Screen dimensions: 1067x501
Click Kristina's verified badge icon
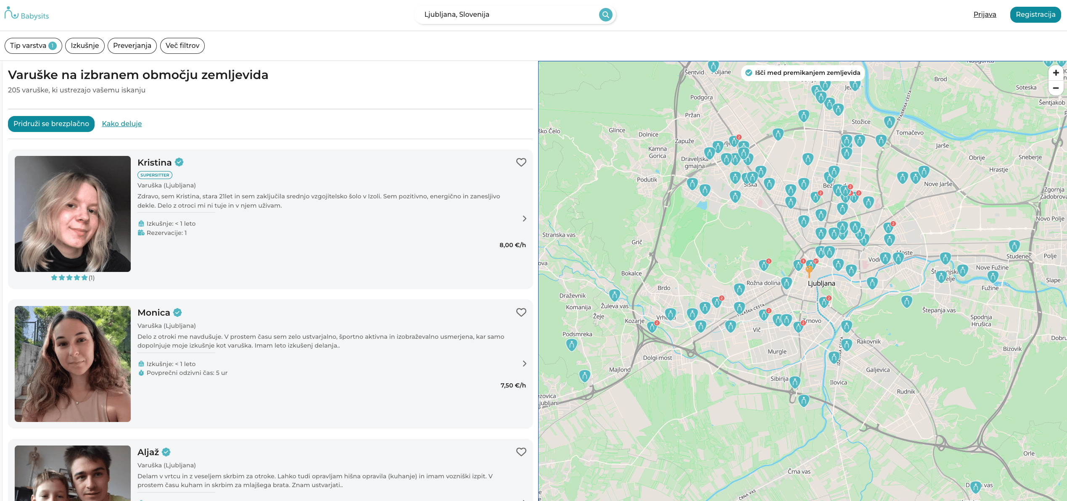tap(179, 162)
